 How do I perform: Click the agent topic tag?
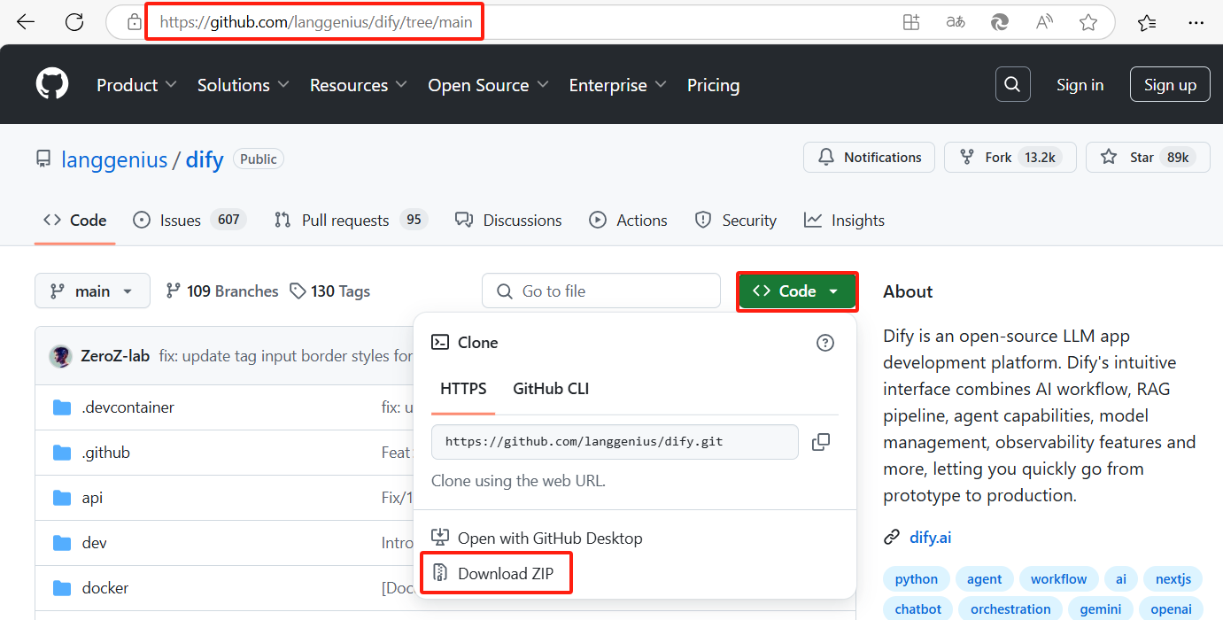coord(984,579)
